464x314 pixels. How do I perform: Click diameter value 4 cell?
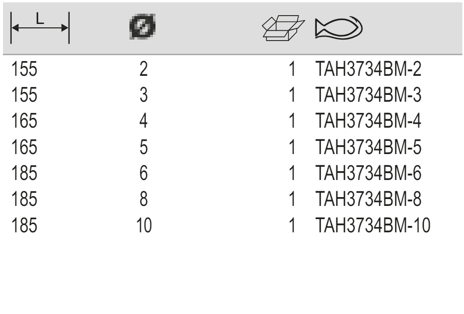(144, 120)
